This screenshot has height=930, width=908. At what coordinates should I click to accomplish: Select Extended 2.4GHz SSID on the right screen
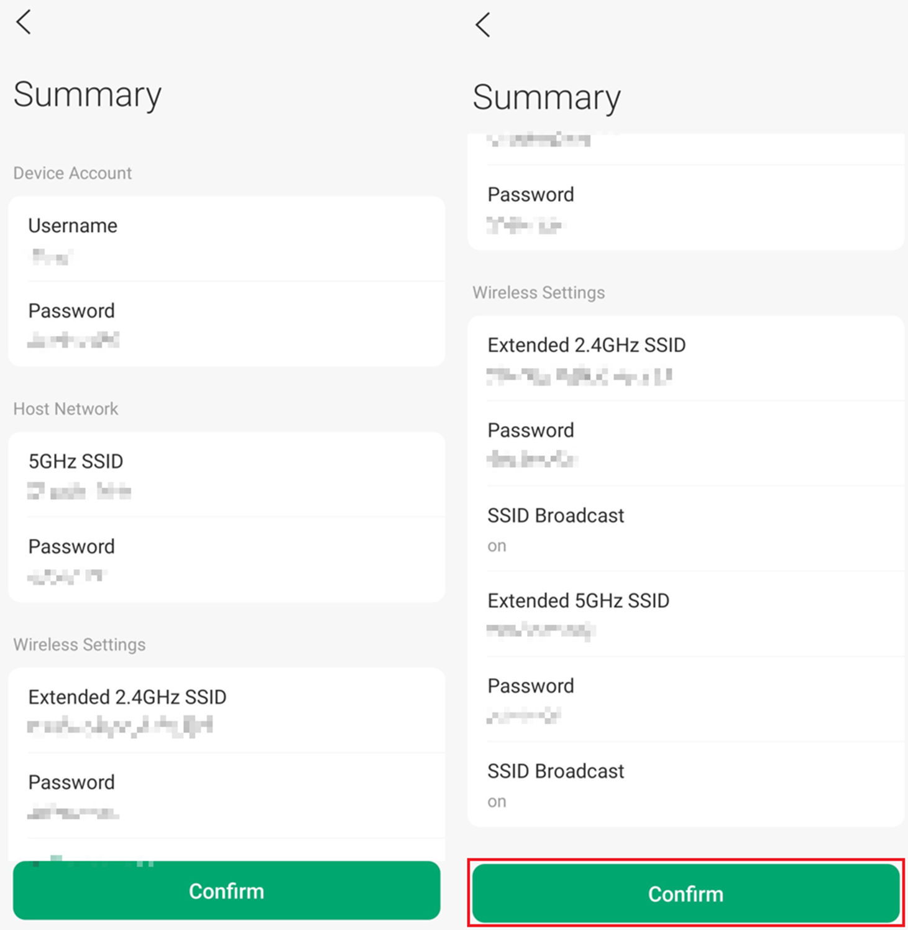coord(686,359)
